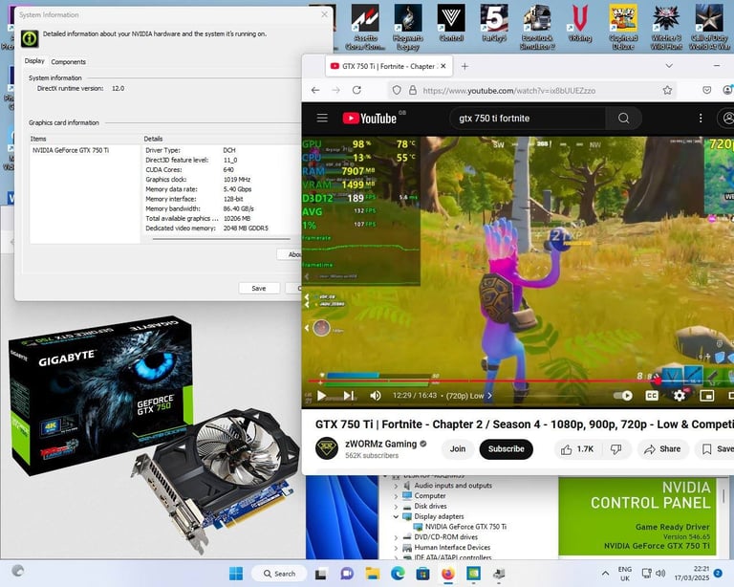Select NVIDIA GeForce GTX 750 Ti item
734x587 pixels.
pos(70,150)
